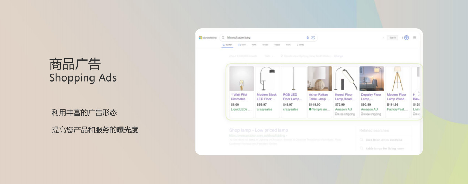Click the Microsoft Bing logo
Screen dimensions: 468x184
click(208, 38)
